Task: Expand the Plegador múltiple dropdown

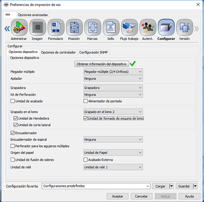Action: [x=113, y=72]
